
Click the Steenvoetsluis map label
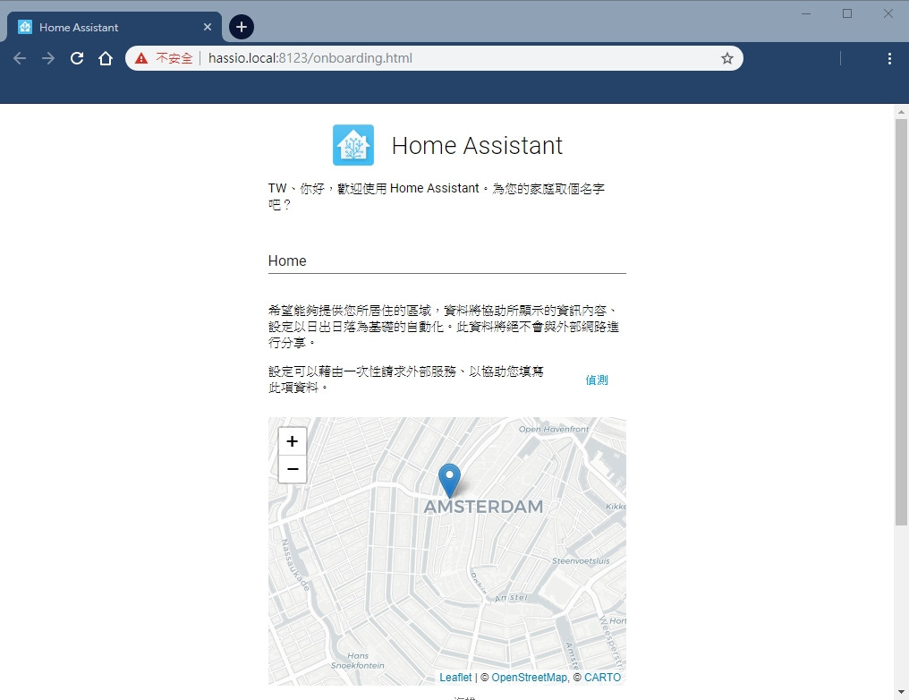click(581, 561)
